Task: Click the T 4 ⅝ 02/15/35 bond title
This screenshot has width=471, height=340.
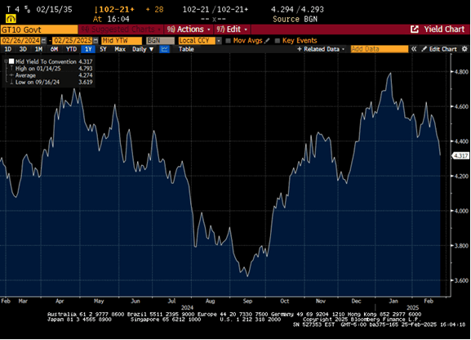Action: (39, 9)
